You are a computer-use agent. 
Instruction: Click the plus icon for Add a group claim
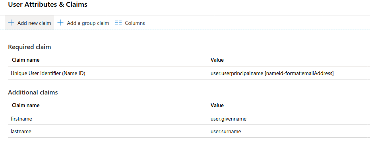[61, 23]
